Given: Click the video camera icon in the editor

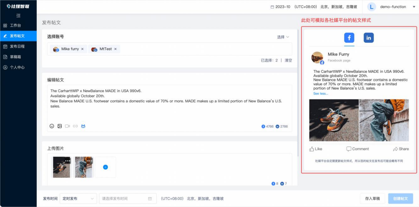Looking at the screenshot, I should coord(67,126).
